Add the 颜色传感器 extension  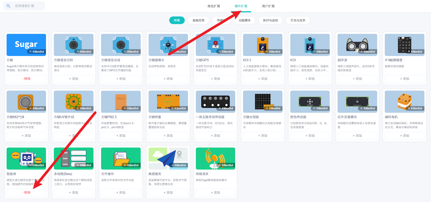(310, 136)
